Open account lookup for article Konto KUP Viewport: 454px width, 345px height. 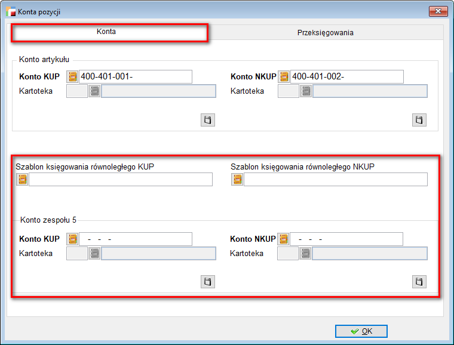tap(73, 76)
